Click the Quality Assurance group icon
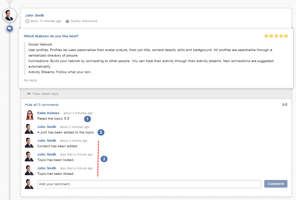 [67, 21]
